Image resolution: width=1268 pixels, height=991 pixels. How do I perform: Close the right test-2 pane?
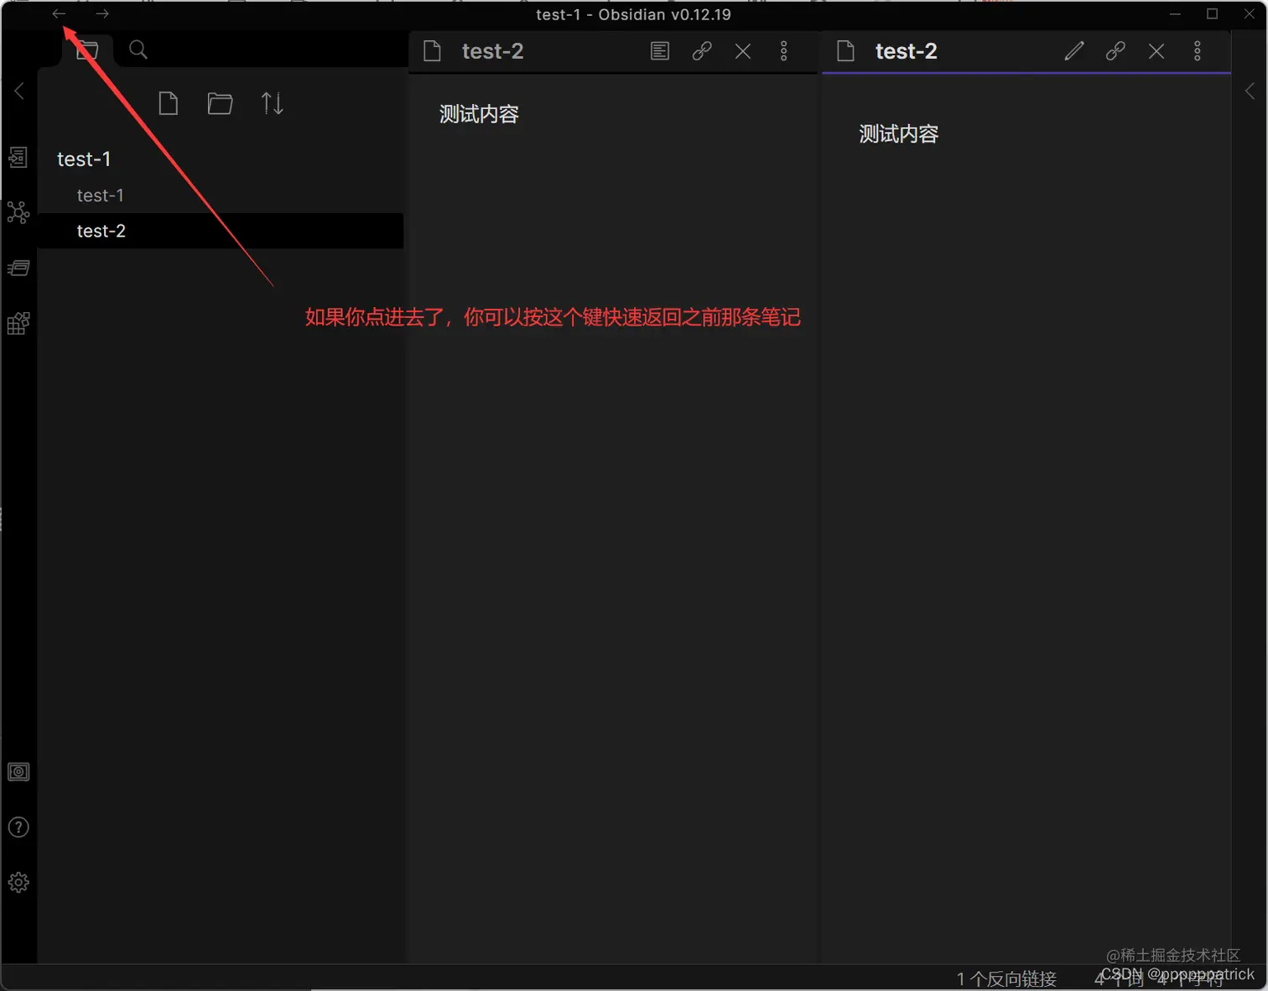point(1156,51)
